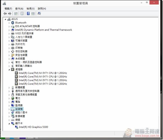
Task: Click the 音效、視訊及遊戲控制器 speaker icon
Action: point(12,62)
